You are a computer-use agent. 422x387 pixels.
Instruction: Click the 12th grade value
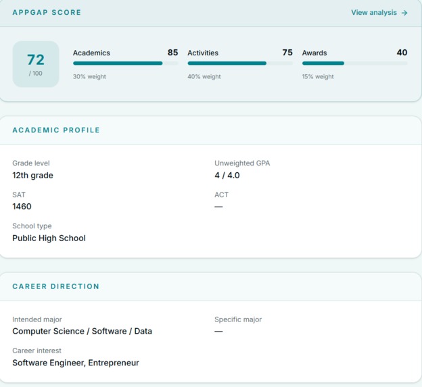[32, 175]
